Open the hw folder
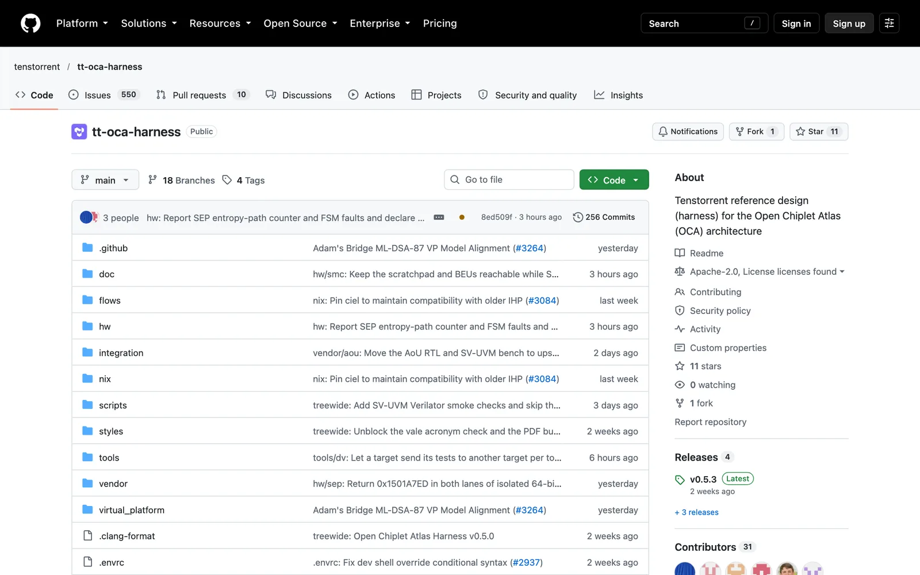This screenshot has width=920, height=575. [x=105, y=327]
